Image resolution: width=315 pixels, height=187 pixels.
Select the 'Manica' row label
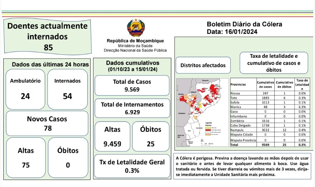236,107
